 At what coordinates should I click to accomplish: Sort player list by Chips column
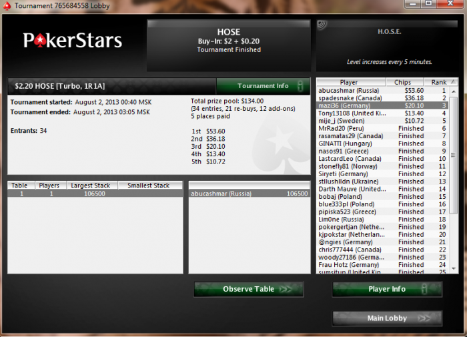click(x=404, y=82)
